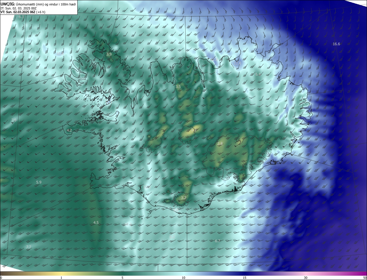Screen dimensions: 367x280
Task: Click the 16.6 value in the northeast
Action: tap(336, 44)
